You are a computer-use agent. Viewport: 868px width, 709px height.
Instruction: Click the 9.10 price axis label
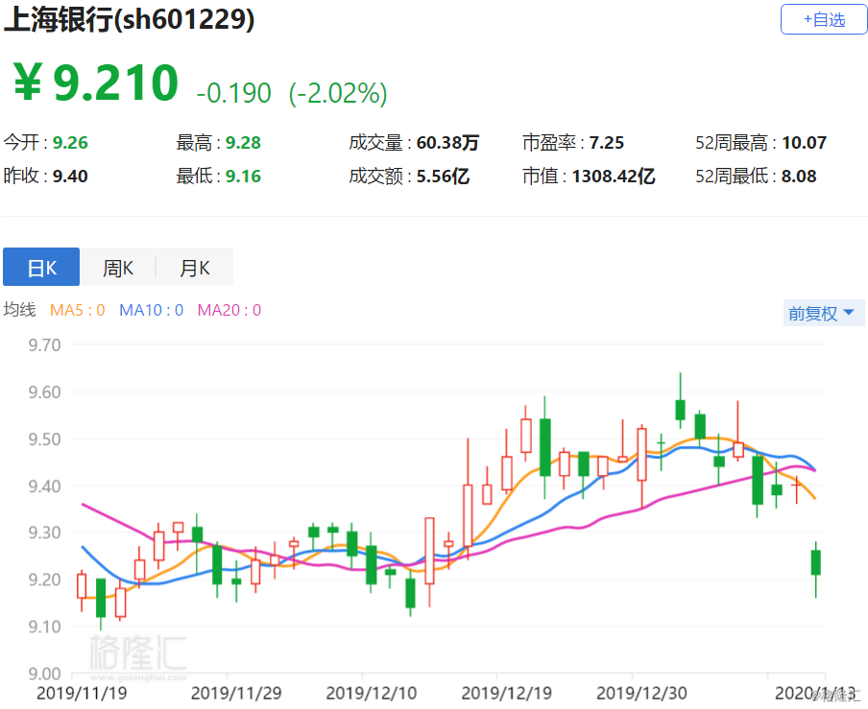coord(44,626)
